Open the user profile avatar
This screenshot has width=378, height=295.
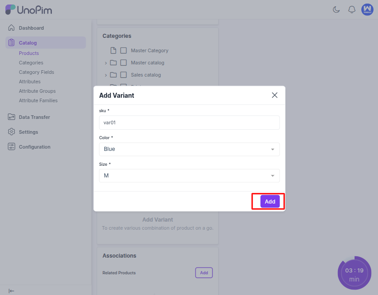pyautogui.click(x=367, y=9)
